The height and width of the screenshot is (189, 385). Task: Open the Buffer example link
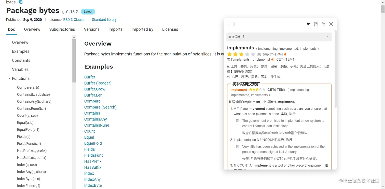pos(90,77)
